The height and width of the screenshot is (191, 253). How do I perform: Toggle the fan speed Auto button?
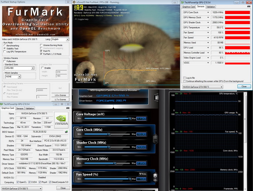pos(142,174)
